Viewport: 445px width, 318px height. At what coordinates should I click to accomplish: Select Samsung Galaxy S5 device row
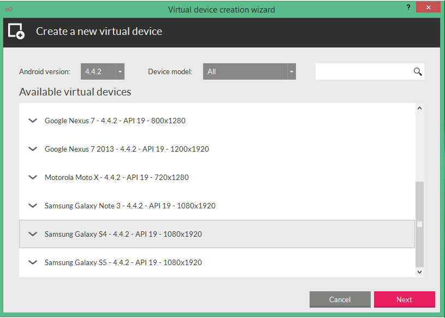tap(217, 262)
